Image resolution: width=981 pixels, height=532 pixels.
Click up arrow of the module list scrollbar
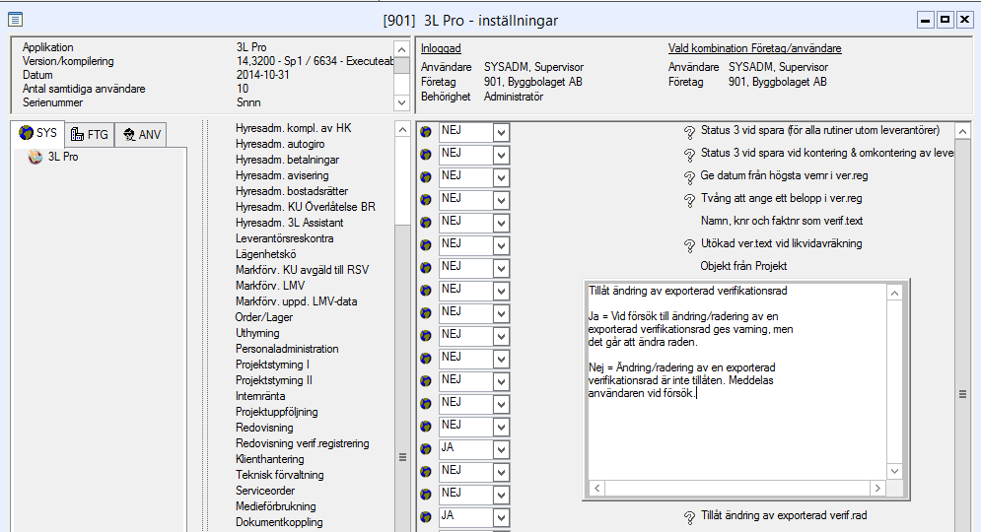[402, 130]
